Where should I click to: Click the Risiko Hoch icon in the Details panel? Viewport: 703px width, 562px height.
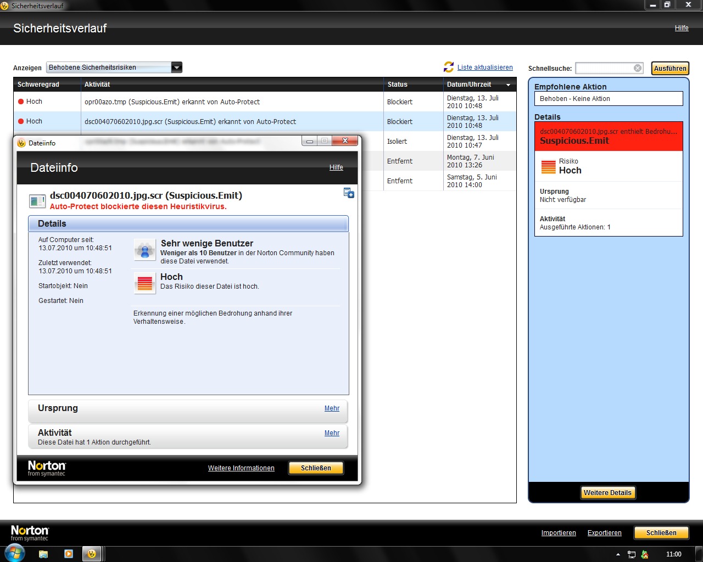(x=549, y=166)
